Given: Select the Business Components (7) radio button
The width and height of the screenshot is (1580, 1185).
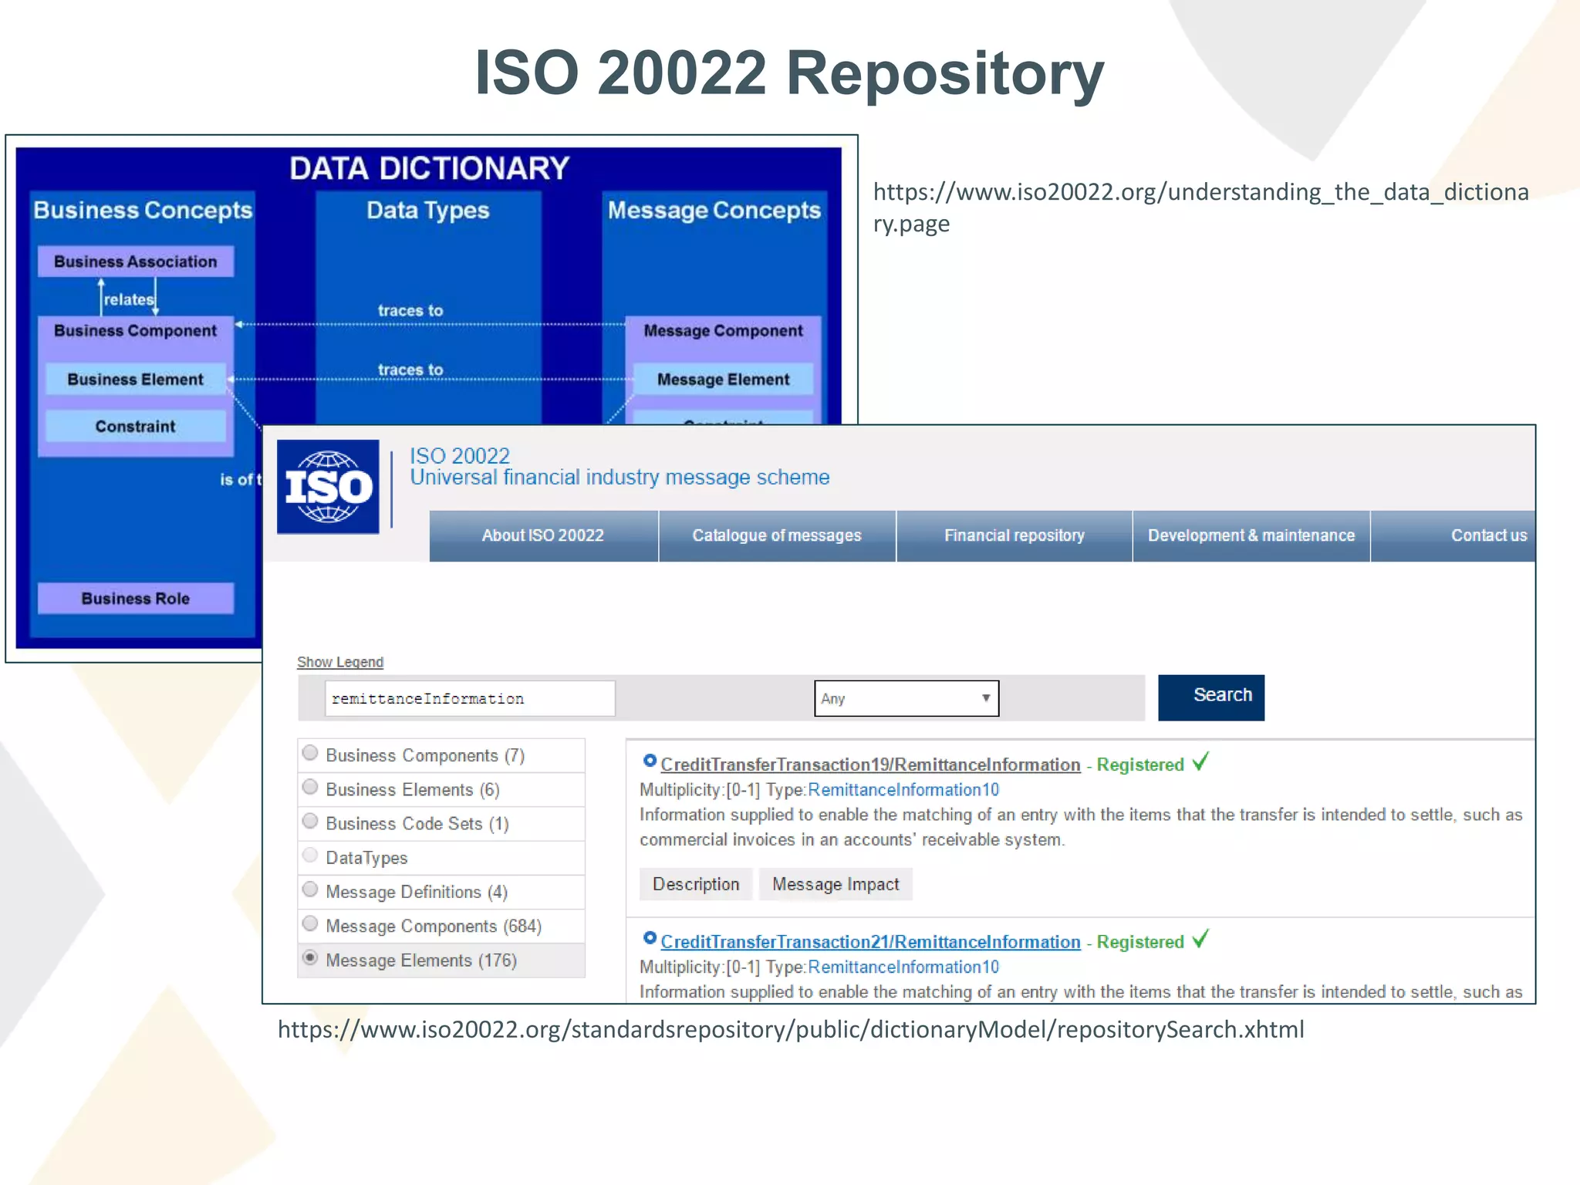Looking at the screenshot, I should [310, 753].
